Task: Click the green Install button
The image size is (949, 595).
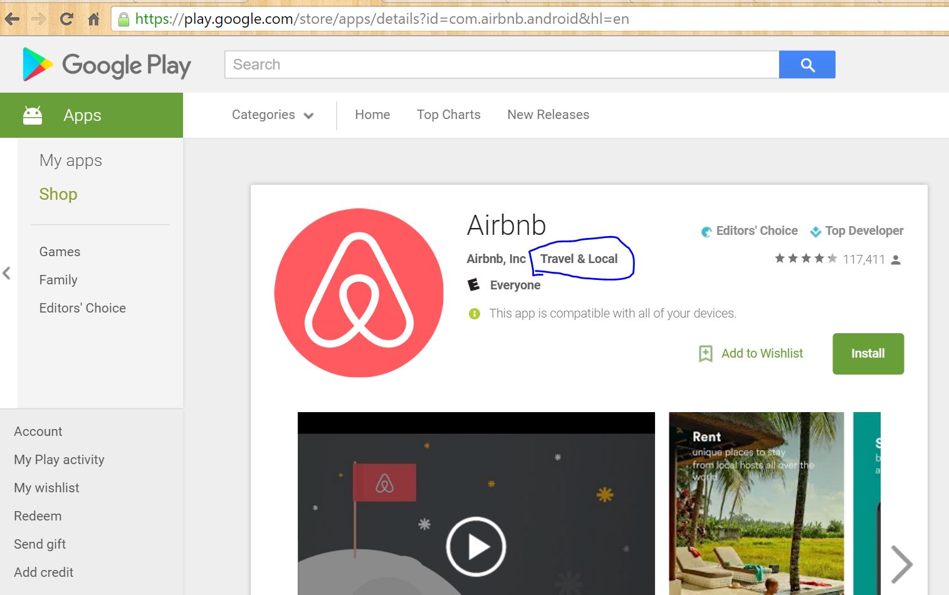Action: [x=868, y=354]
